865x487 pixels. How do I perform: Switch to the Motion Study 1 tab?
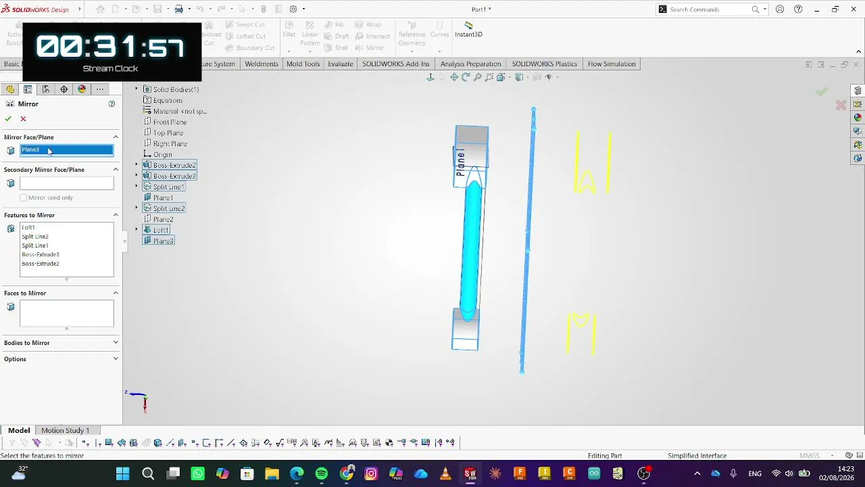(x=65, y=430)
